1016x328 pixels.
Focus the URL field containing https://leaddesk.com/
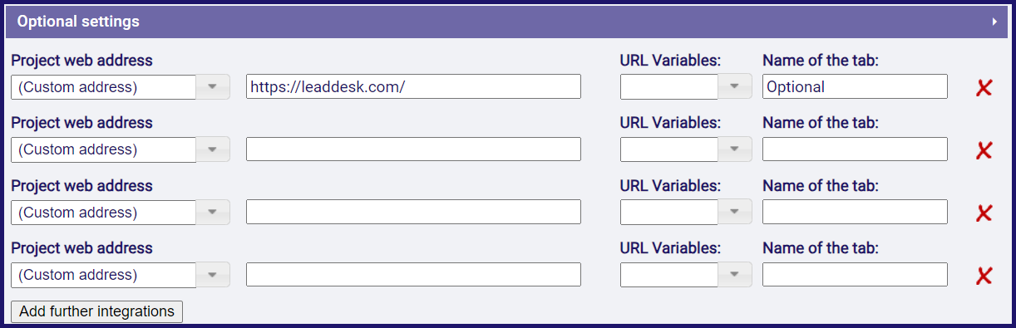coord(413,86)
